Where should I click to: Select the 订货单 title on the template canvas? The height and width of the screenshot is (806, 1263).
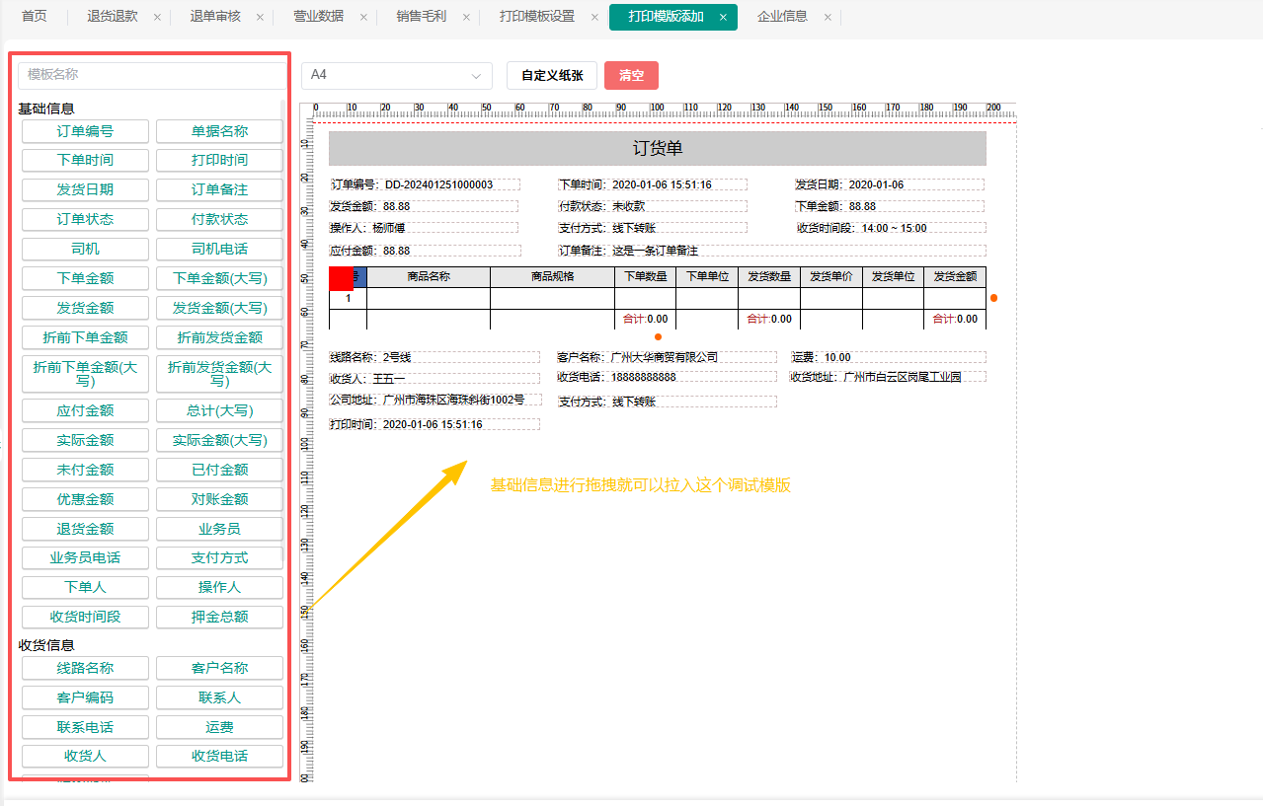tap(658, 149)
